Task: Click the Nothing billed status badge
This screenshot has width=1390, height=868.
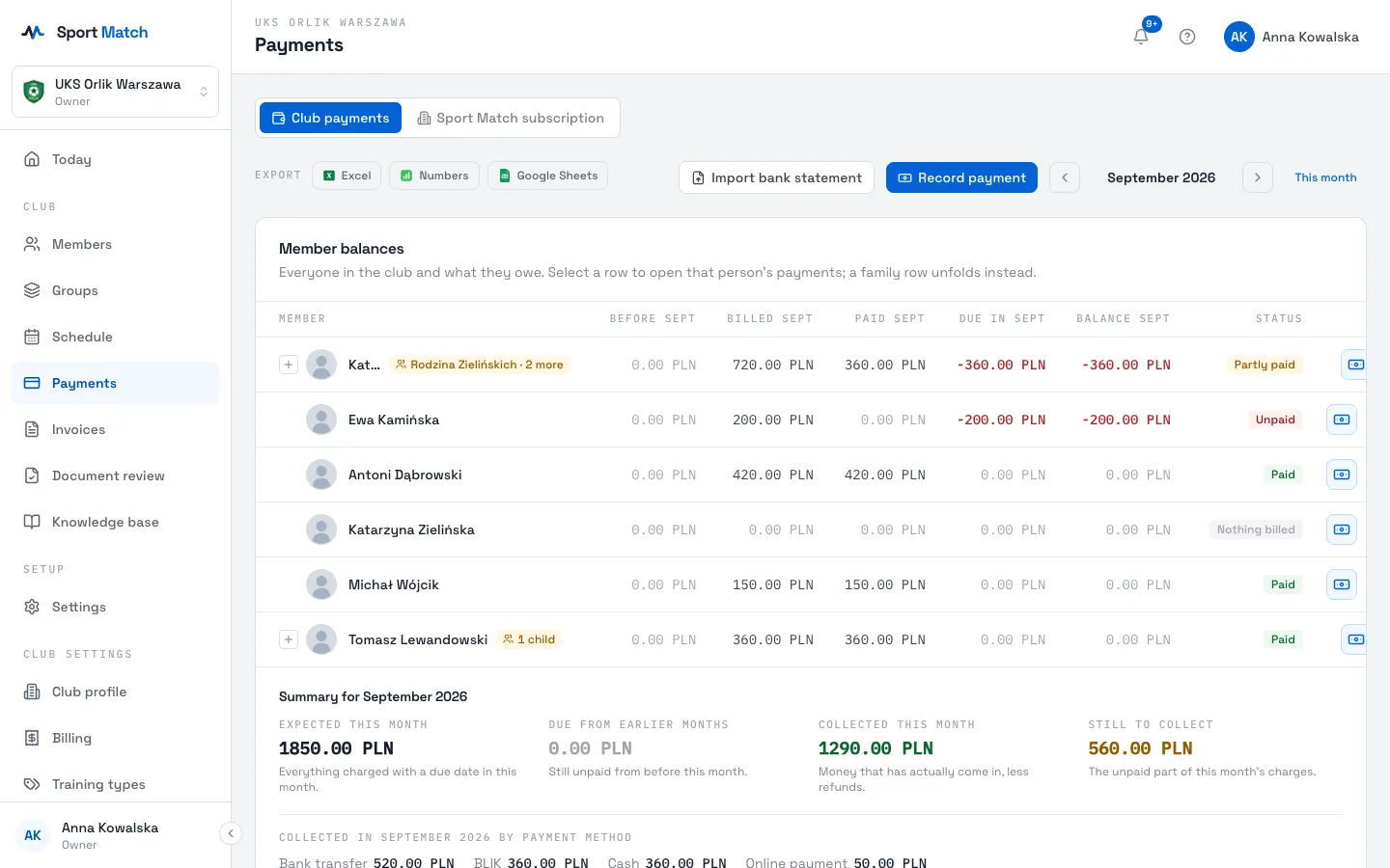Action: tap(1256, 529)
